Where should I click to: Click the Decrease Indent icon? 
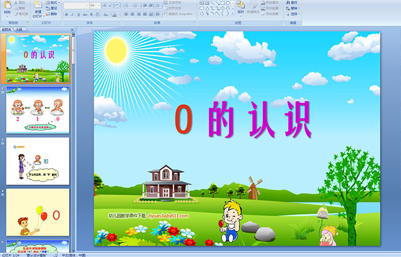click(x=145, y=5)
